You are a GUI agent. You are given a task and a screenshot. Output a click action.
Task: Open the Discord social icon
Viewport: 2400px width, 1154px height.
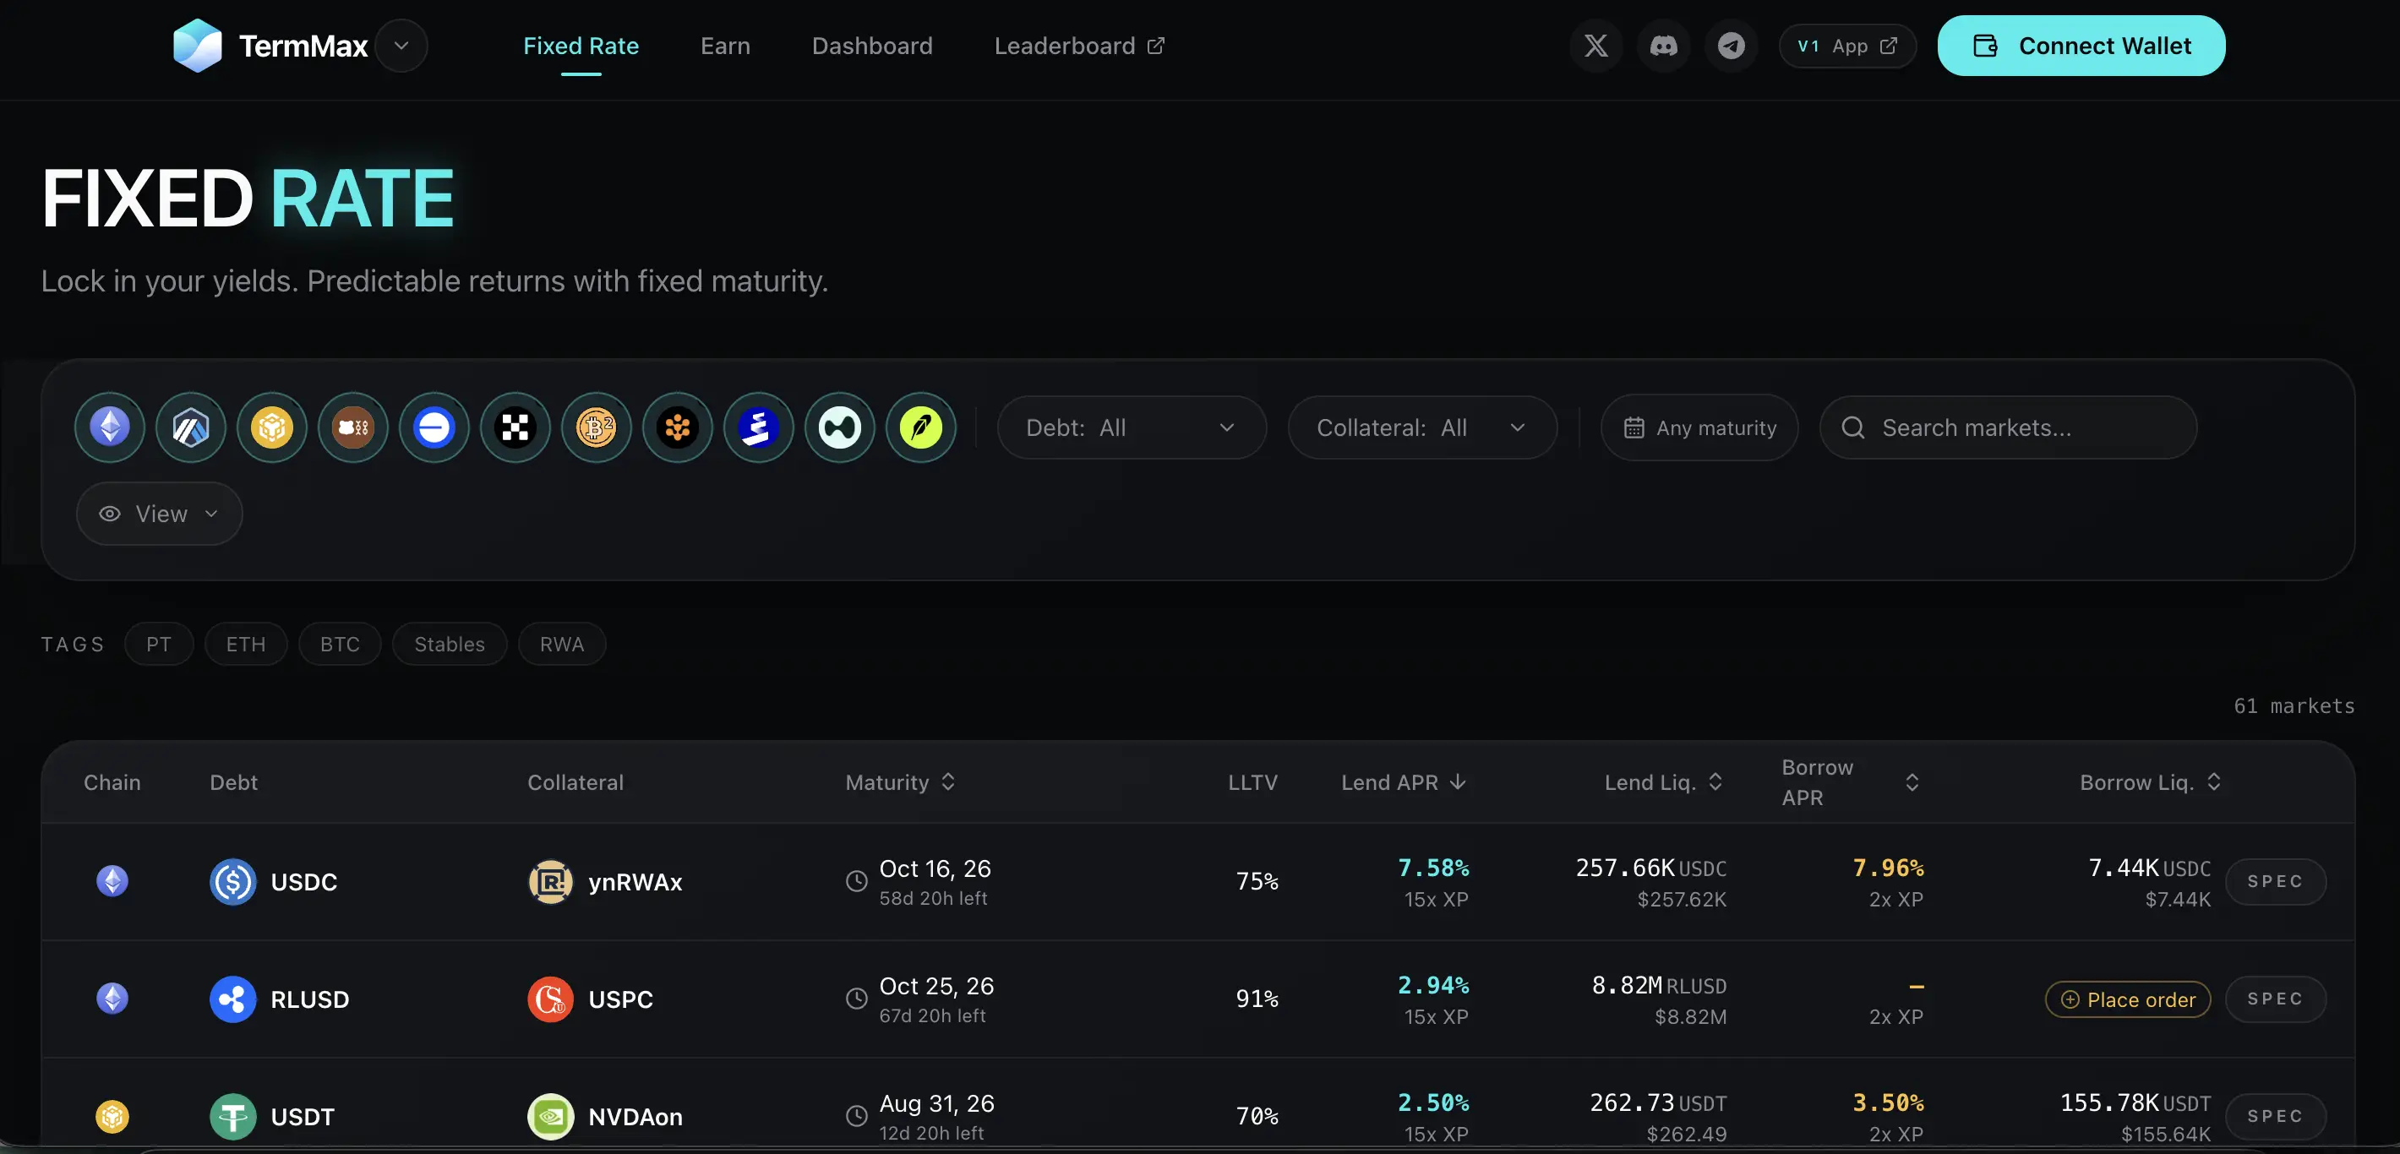(x=1664, y=46)
